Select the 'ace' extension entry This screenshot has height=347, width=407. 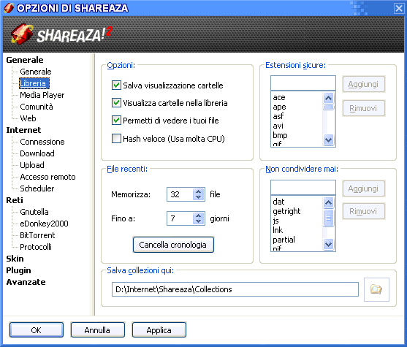279,98
